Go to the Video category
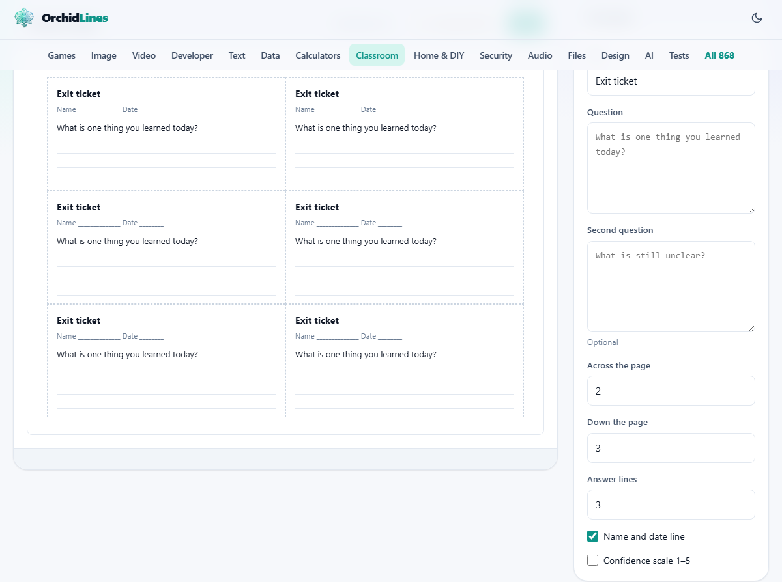Viewport: 782px width, 582px height. pyautogui.click(x=144, y=55)
